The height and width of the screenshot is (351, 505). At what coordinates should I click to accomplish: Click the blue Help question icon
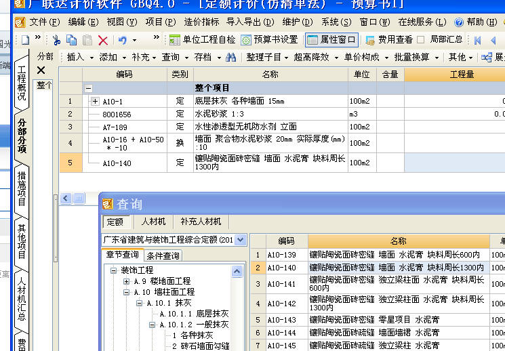[x=459, y=22]
